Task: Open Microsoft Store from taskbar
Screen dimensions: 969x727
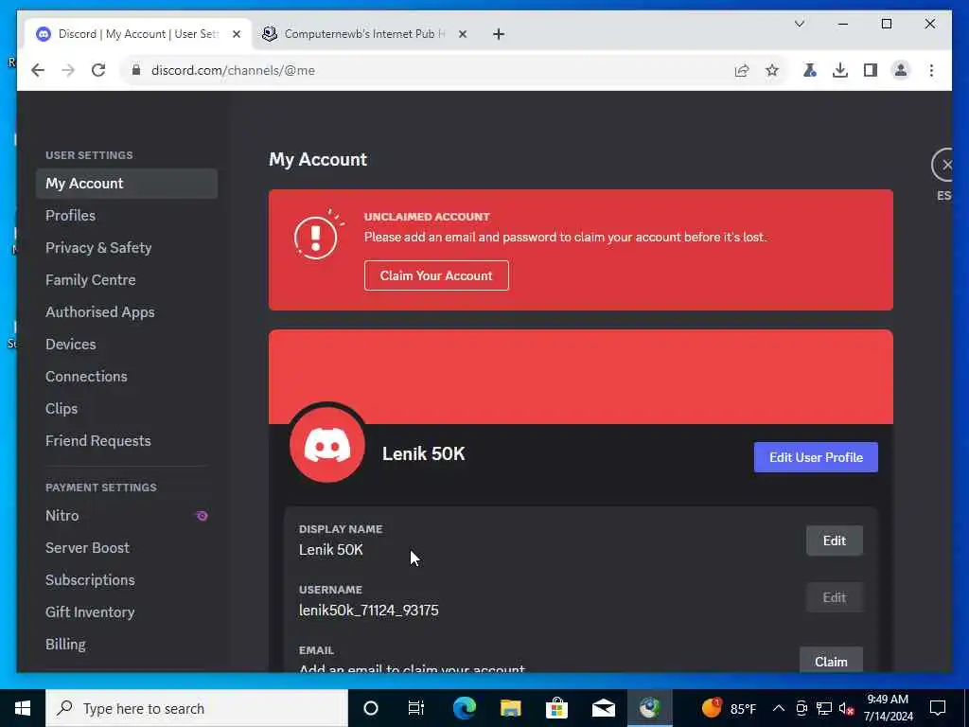Action: coord(556,708)
